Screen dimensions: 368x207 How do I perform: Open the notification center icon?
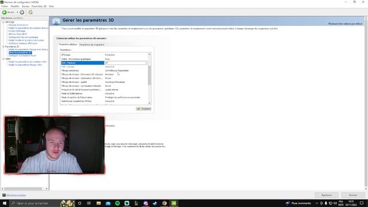362,203
